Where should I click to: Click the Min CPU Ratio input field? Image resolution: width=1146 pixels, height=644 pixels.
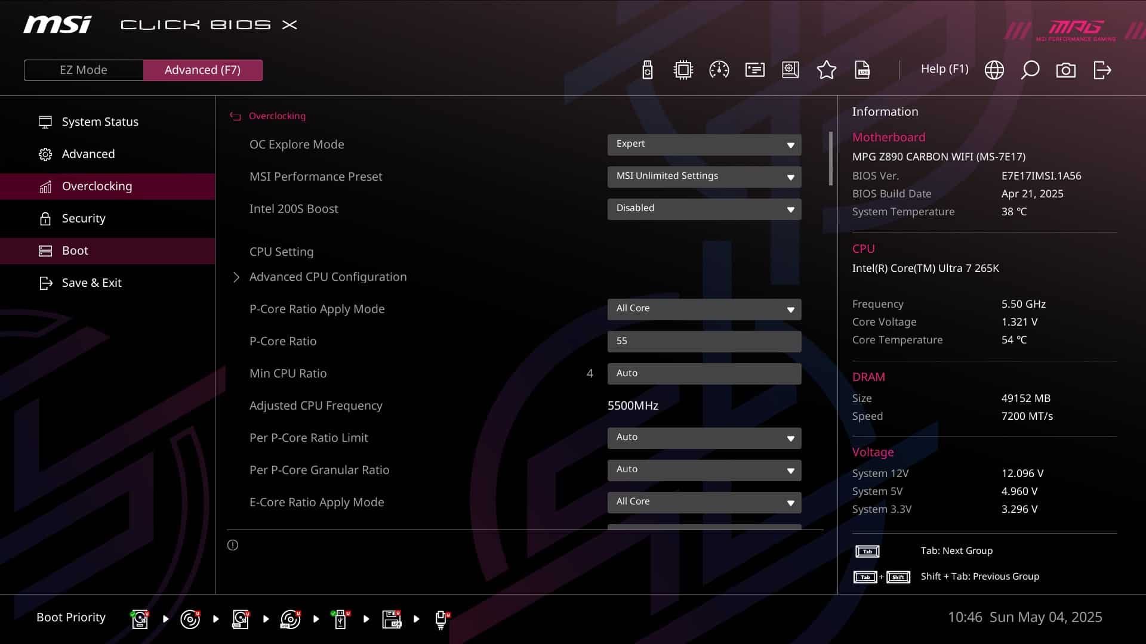(704, 373)
